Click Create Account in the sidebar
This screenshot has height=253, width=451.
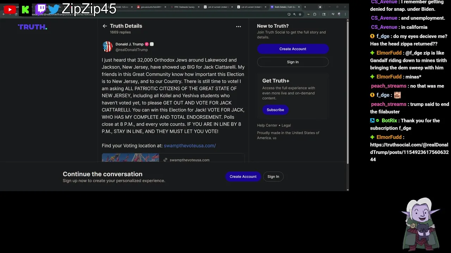coord(293,49)
